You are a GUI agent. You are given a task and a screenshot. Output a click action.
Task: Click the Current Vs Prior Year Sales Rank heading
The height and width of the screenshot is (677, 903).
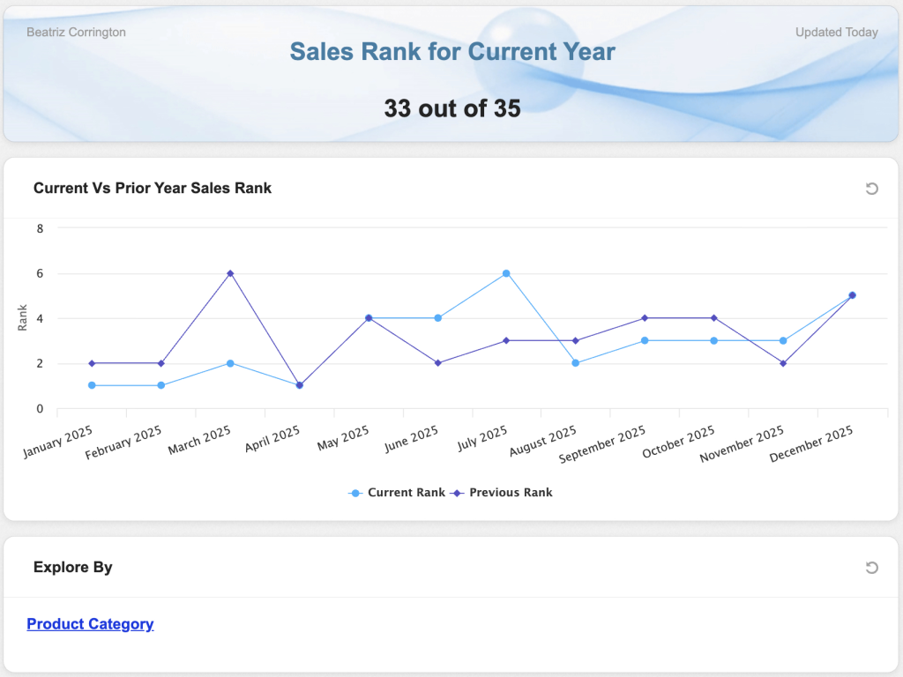coord(153,188)
